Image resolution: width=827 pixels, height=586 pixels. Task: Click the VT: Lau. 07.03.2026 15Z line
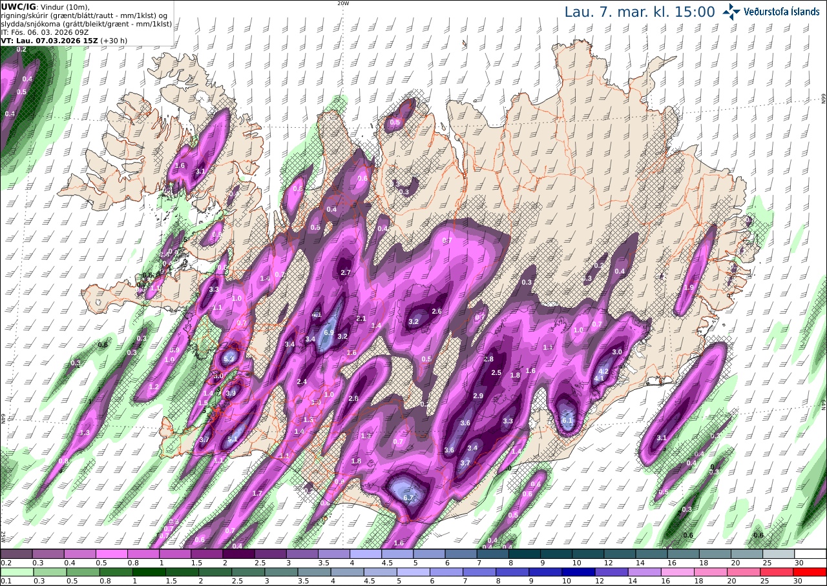64,40
